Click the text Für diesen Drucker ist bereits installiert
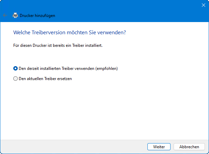209x154 pixels. (x=58, y=45)
